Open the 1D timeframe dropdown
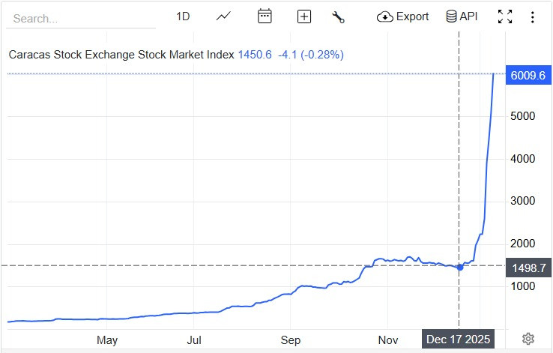The width and height of the screenshot is (553, 353). (x=183, y=16)
